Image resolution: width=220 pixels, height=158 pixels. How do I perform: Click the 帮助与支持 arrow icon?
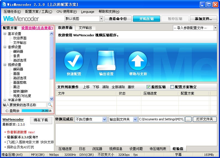tap(138, 61)
